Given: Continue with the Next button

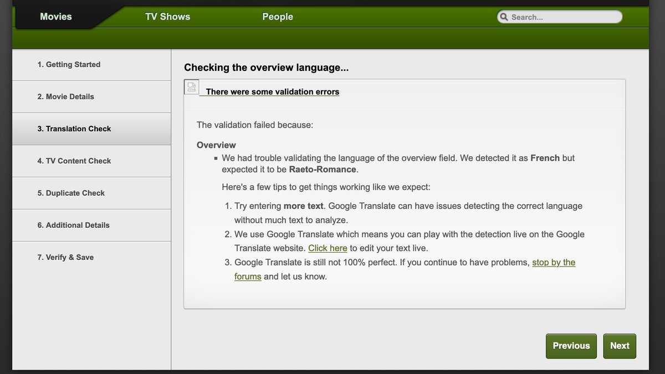Looking at the screenshot, I should [x=620, y=346].
